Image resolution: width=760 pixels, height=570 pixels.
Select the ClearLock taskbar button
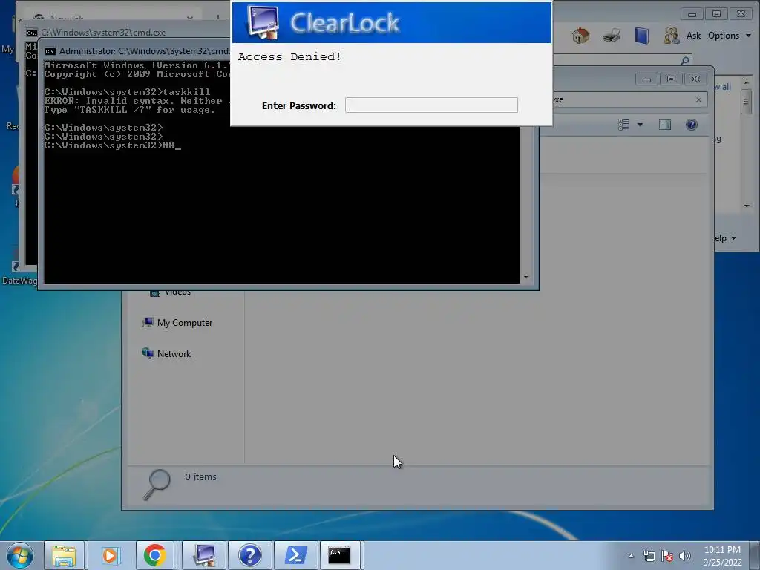204,555
